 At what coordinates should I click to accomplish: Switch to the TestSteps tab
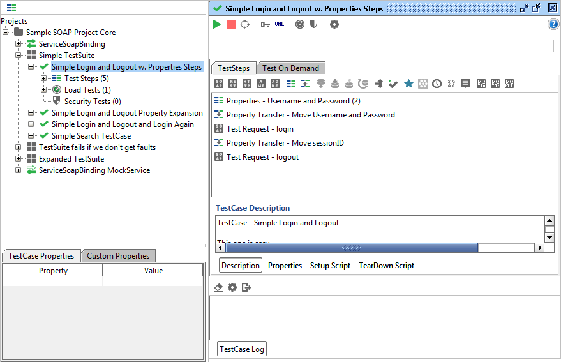click(234, 68)
